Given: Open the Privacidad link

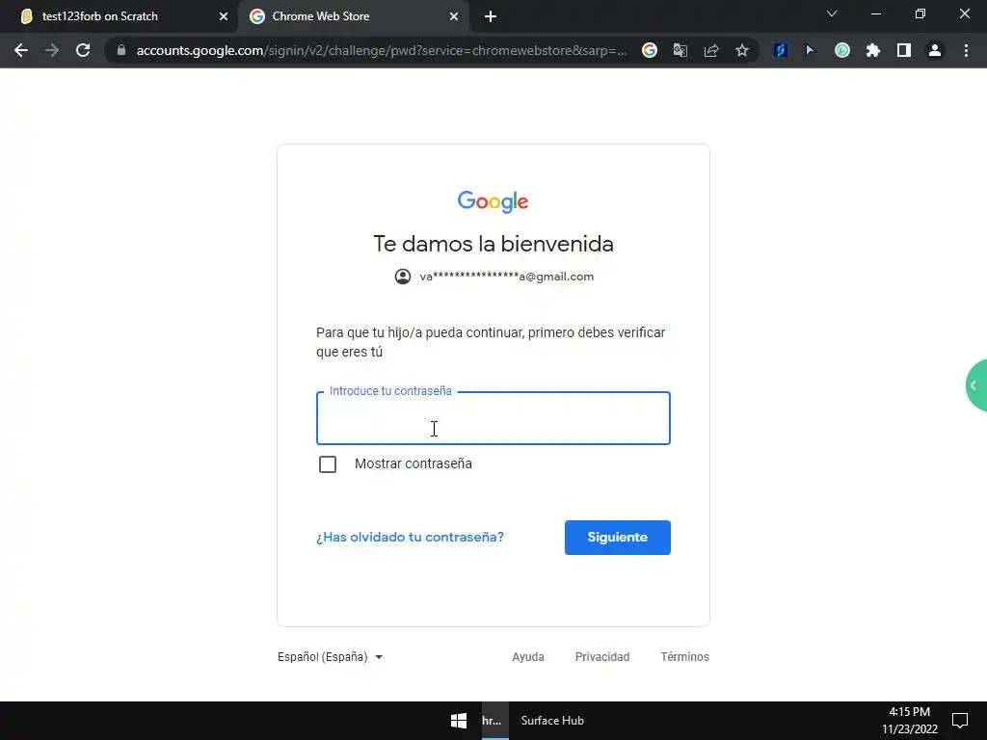Looking at the screenshot, I should point(602,657).
